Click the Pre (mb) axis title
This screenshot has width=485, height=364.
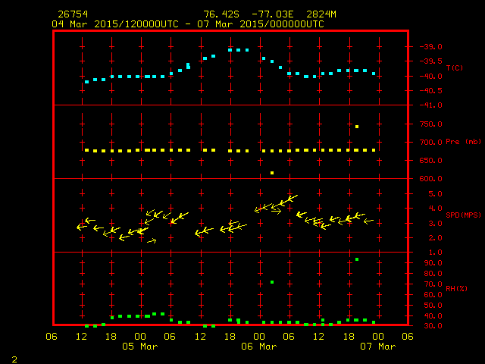[x=463, y=142]
